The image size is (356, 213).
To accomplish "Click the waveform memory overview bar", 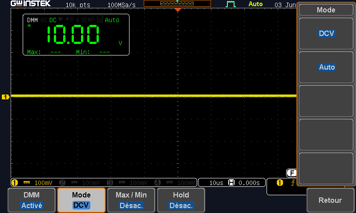I will point(177,3).
